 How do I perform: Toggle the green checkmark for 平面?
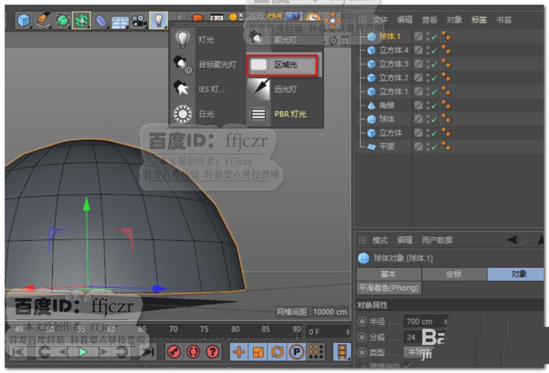tap(434, 147)
